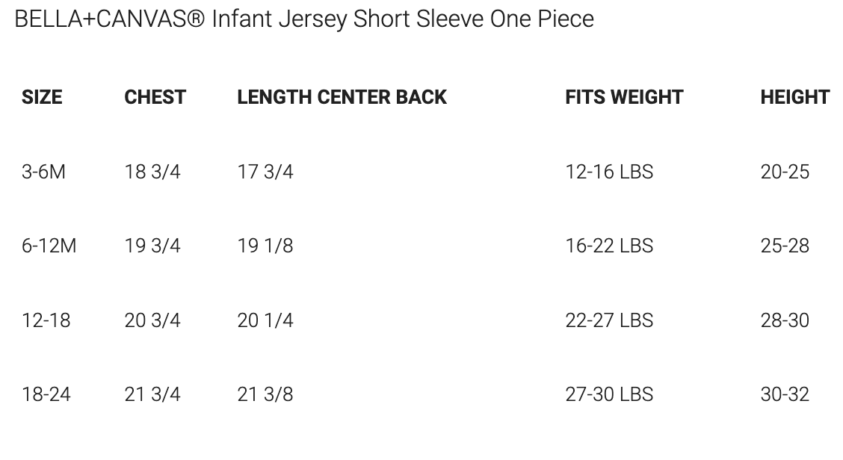Click length value 21 3/8
Viewport: 843px width, 460px height.
[x=265, y=394]
